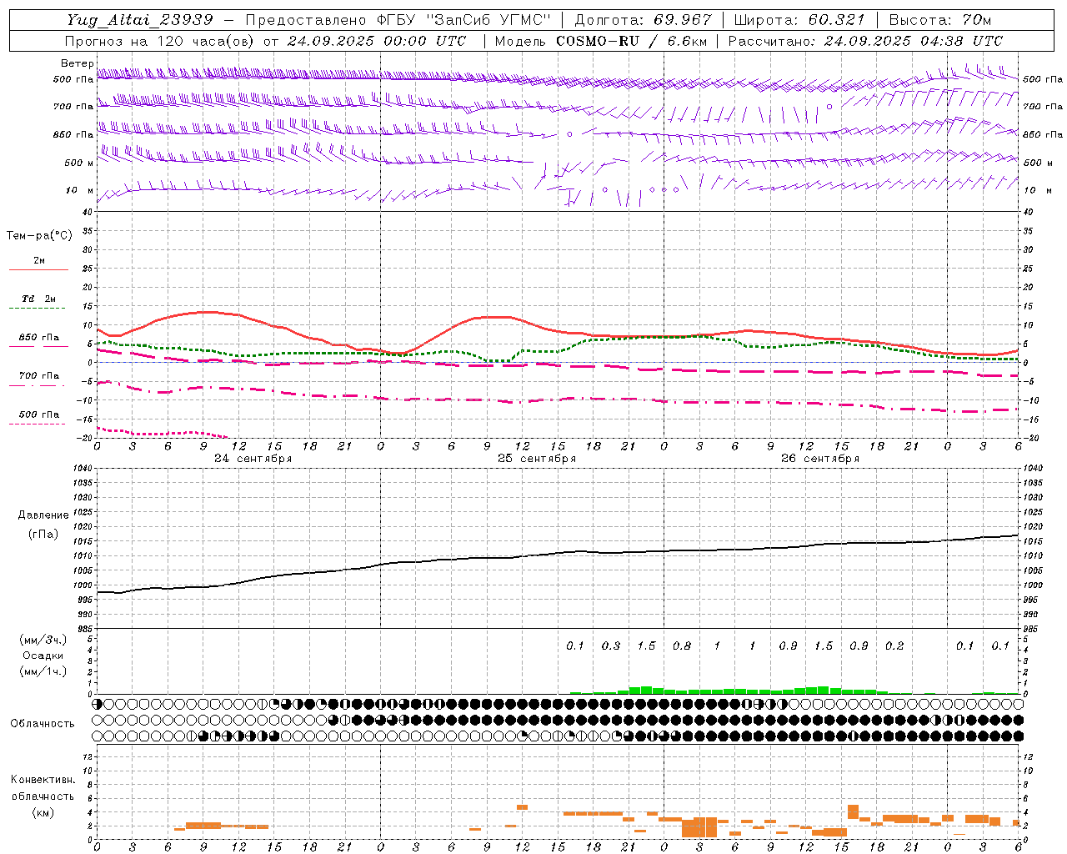Click the 'Td 2м' dew point legend entry
Viewport: 1067px width, 854px height.
(39, 299)
